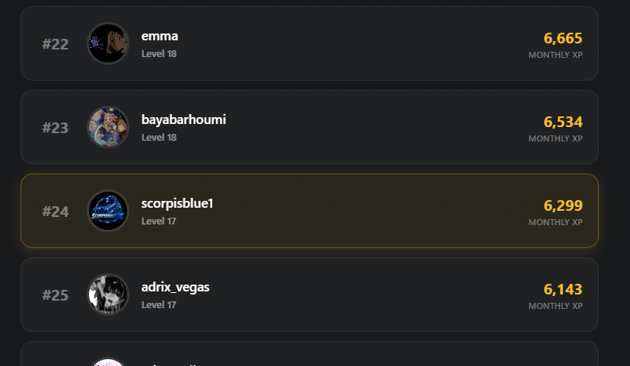The width and height of the screenshot is (630, 366).
Task: Click the 6,299 monthly XP value
Action: 563,205
